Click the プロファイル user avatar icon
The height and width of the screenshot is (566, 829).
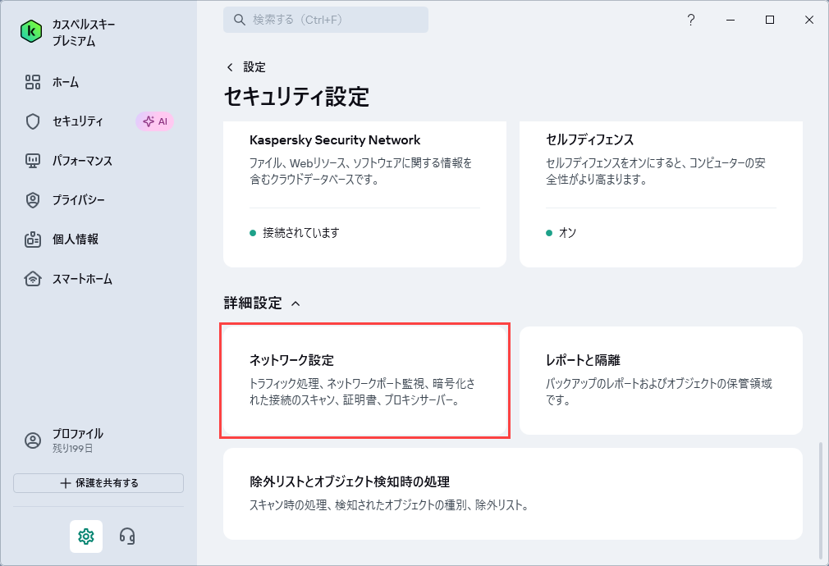(x=33, y=440)
